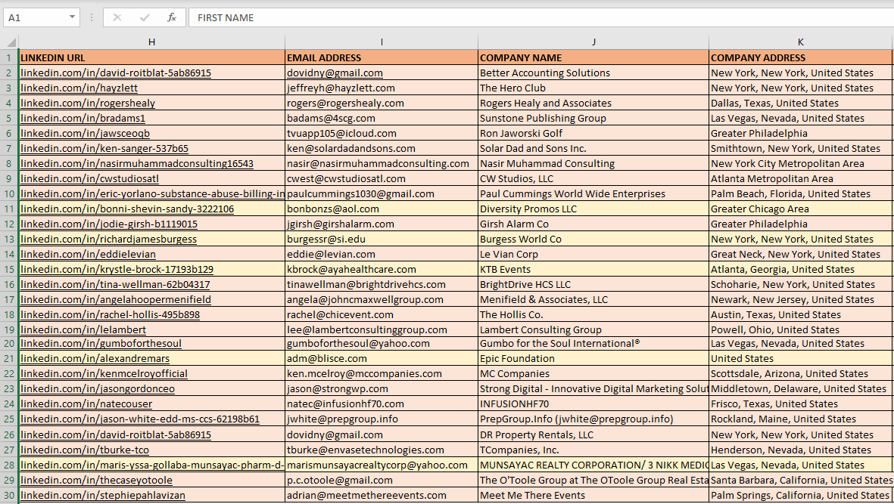This screenshot has width=894, height=504.
Task: Open the linkedin.com/in/cwstudiosatl link
Action: [89, 178]
